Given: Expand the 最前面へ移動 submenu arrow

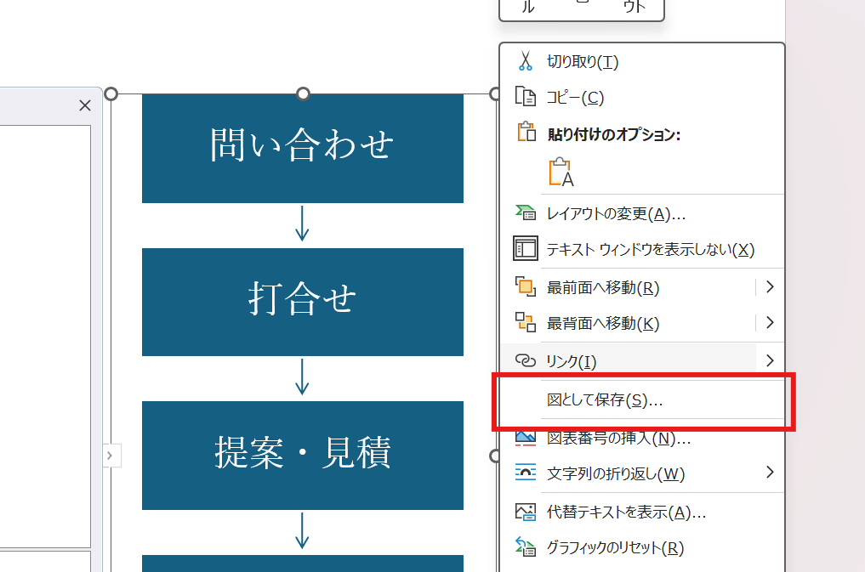Looking at the screenshot, I should coord(770,287).
